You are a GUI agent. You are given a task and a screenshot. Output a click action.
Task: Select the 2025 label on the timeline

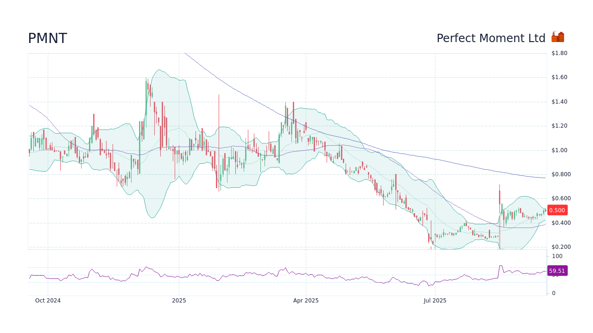[178, 300]
